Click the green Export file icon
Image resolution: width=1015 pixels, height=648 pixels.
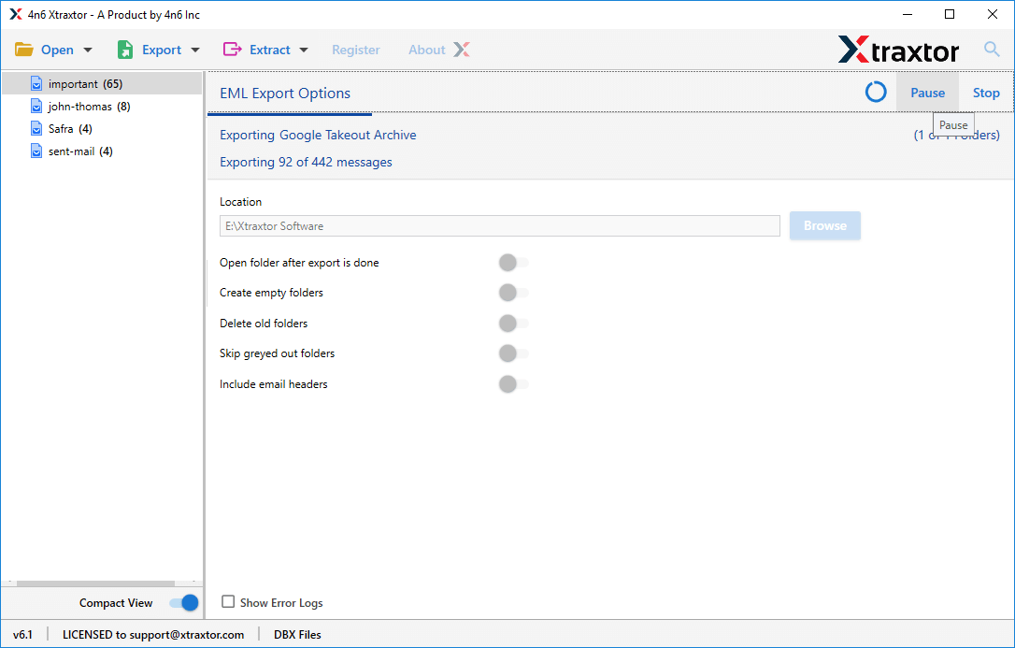point(125,50)
